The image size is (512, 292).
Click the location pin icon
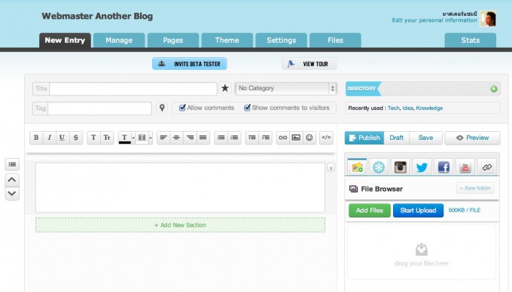coord(162,108)
